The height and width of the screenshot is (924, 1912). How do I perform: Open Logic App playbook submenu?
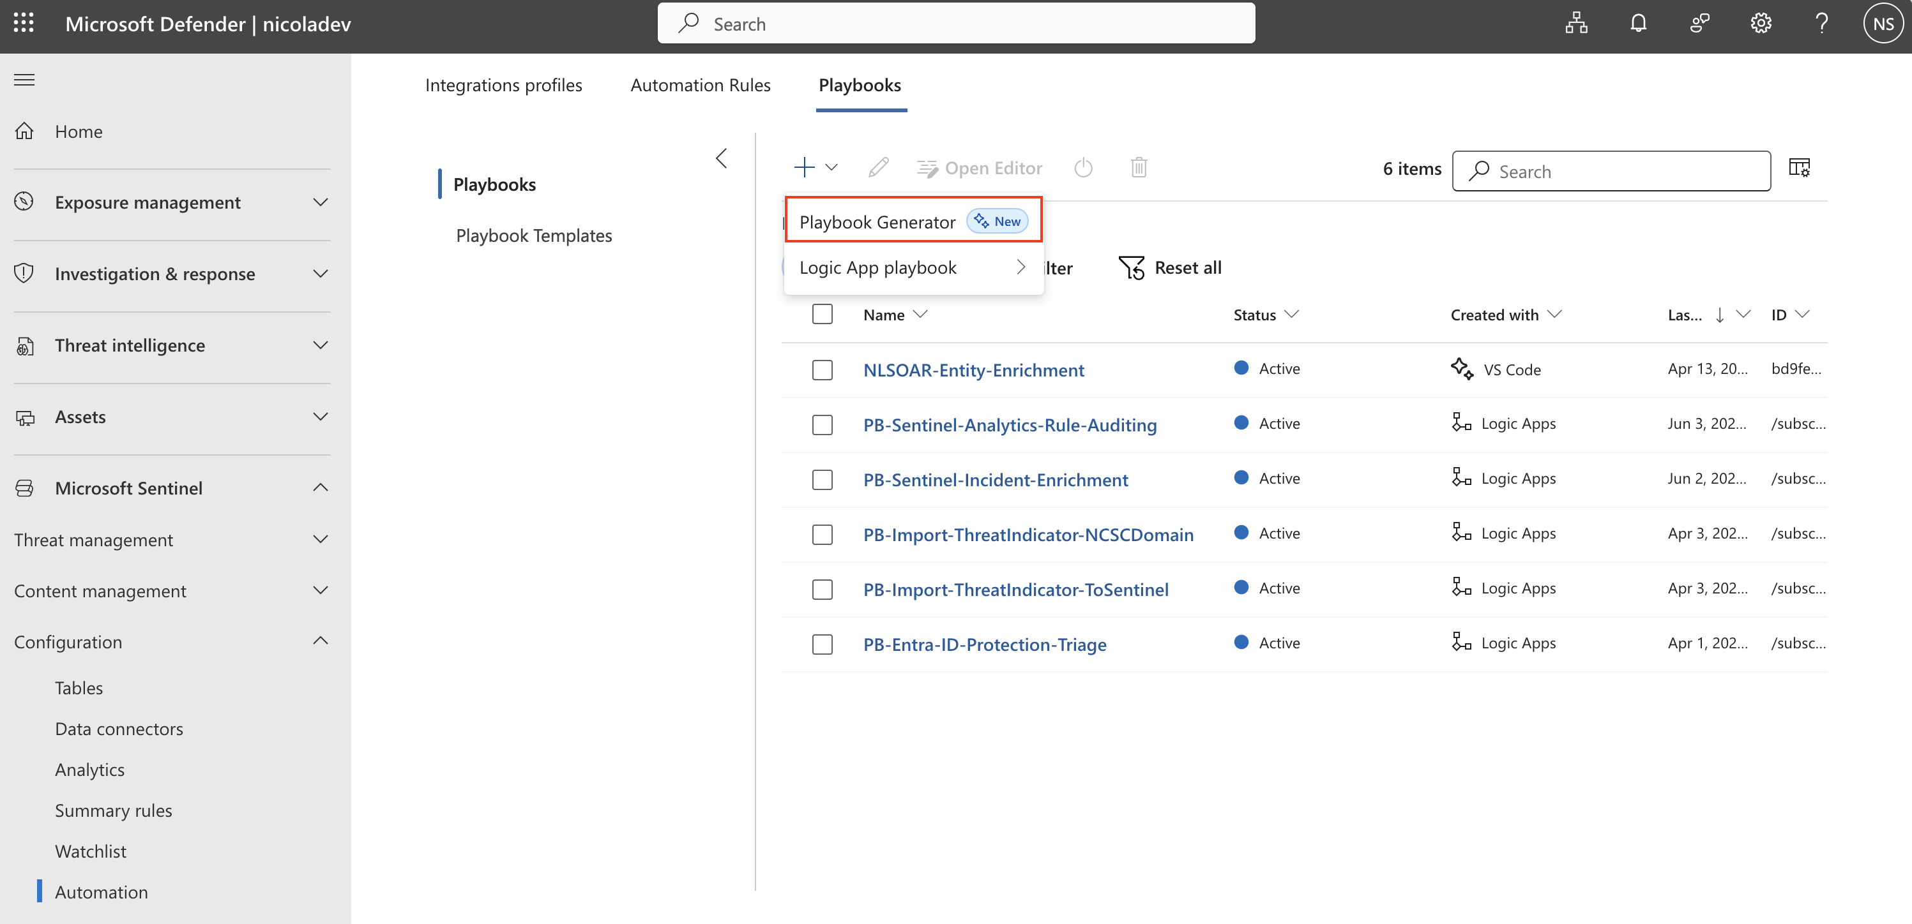tap(914, 267)
